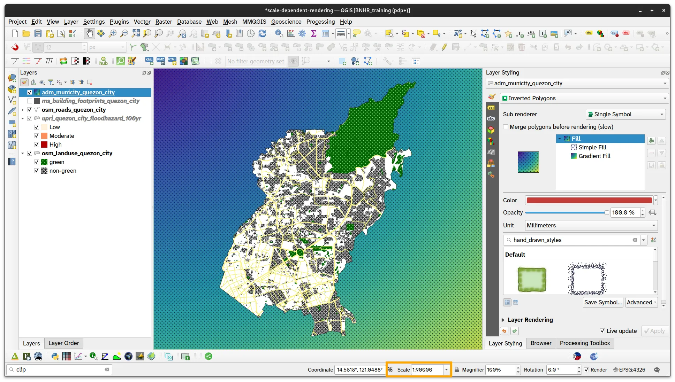The height and width of the screenshot is (382, 675).
Task: Click the Save Symbol button
Action: click(603, 302)
